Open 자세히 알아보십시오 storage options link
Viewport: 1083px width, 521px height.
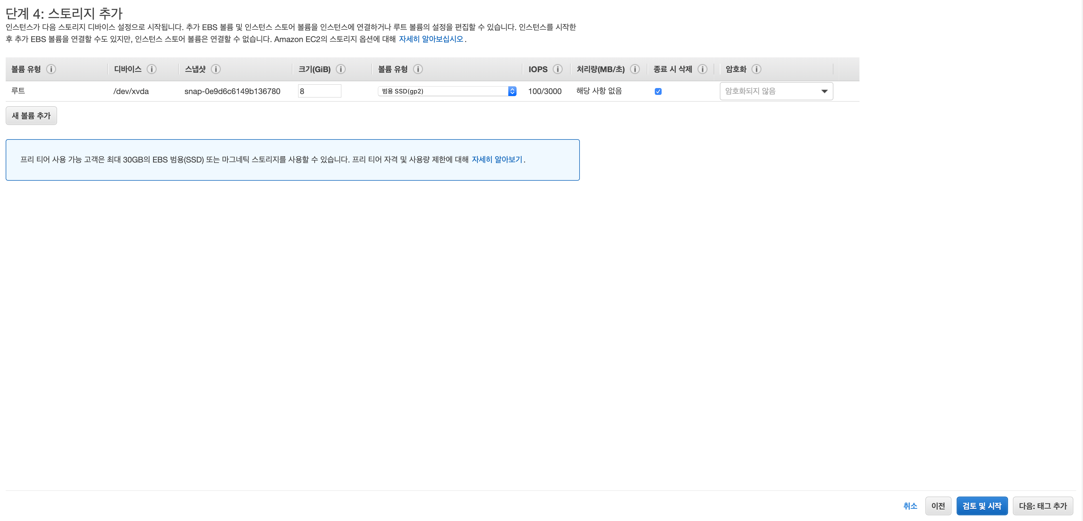(x=430, y=39)
